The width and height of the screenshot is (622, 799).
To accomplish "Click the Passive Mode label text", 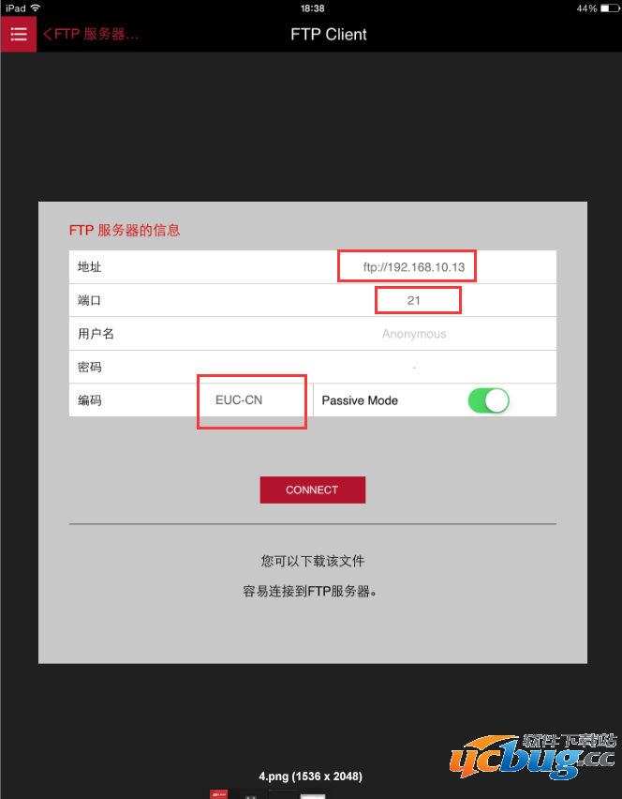I will pyautogui.click(x=360, y=400).
